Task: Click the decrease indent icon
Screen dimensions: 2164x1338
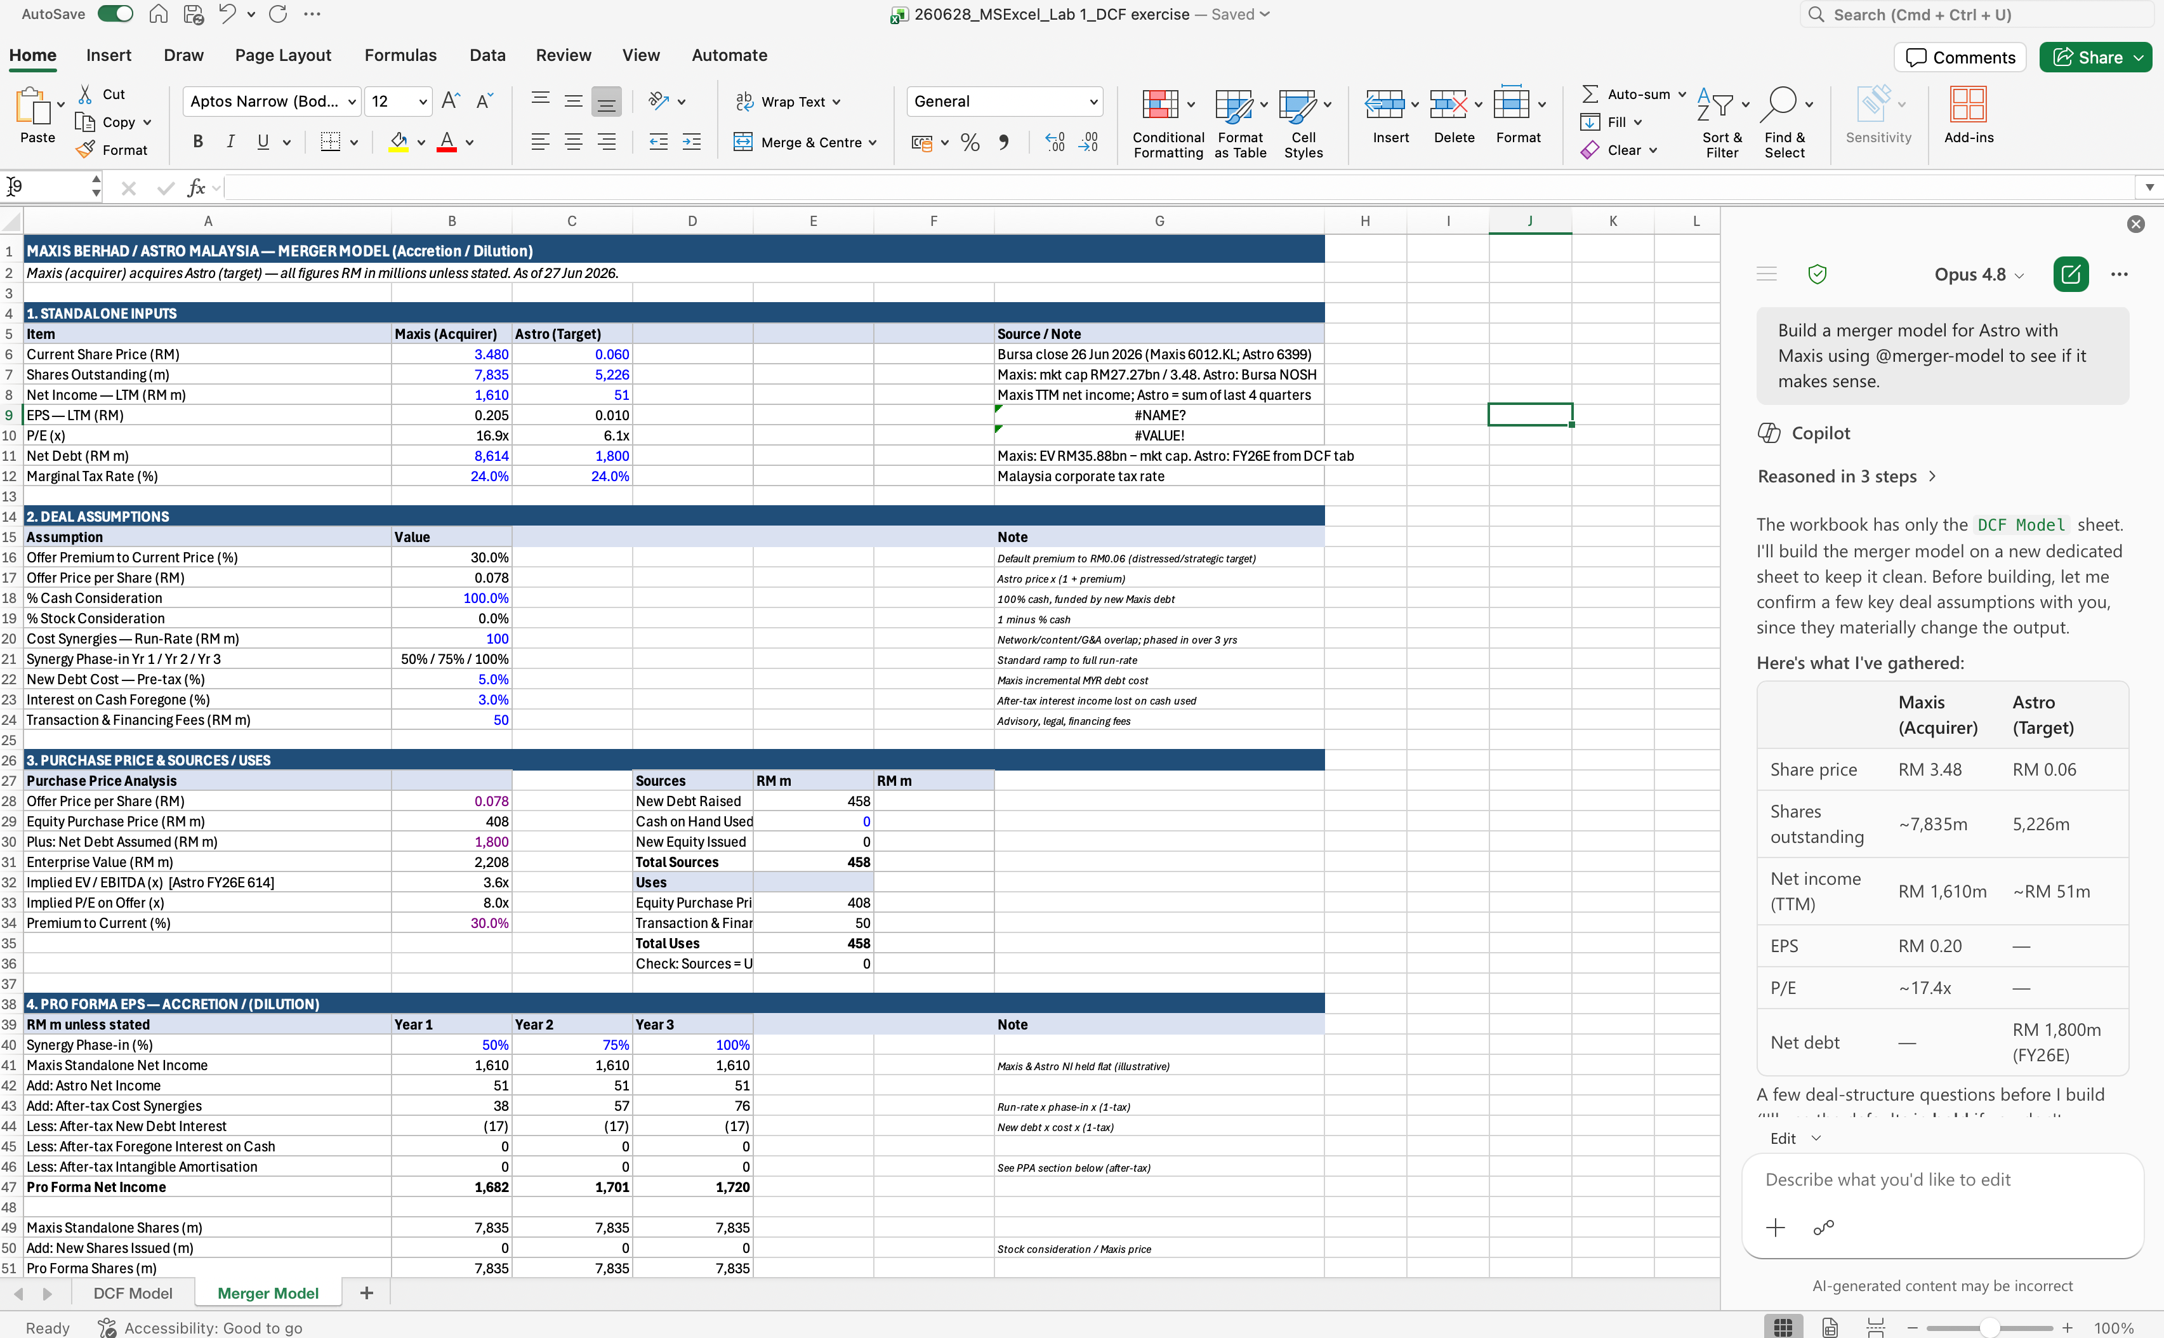Action: [x=658, y=142]
